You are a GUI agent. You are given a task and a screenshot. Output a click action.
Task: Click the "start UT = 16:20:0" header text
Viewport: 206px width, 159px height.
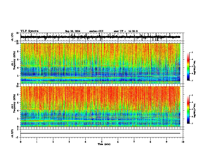(x=126, y=31)
